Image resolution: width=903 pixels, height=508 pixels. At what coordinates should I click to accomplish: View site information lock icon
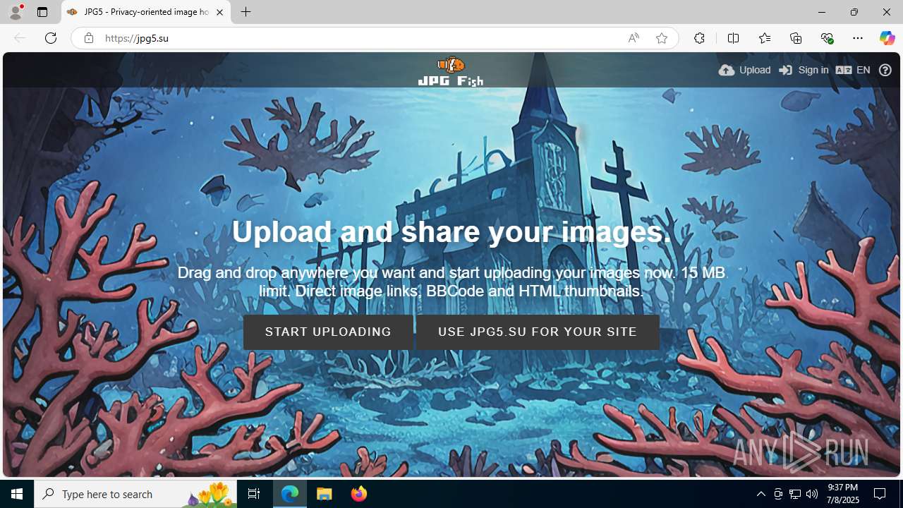(88, 38)
